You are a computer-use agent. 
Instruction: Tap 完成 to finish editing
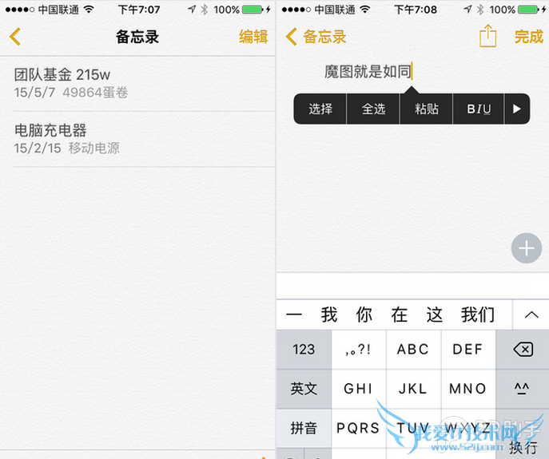tap(529, 37)
